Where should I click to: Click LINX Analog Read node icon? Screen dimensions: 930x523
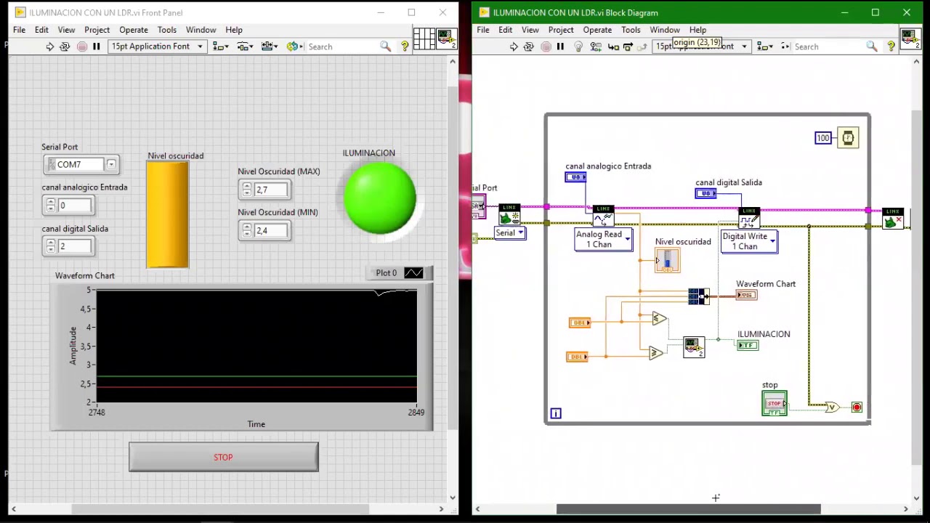[x=603, y=216]
